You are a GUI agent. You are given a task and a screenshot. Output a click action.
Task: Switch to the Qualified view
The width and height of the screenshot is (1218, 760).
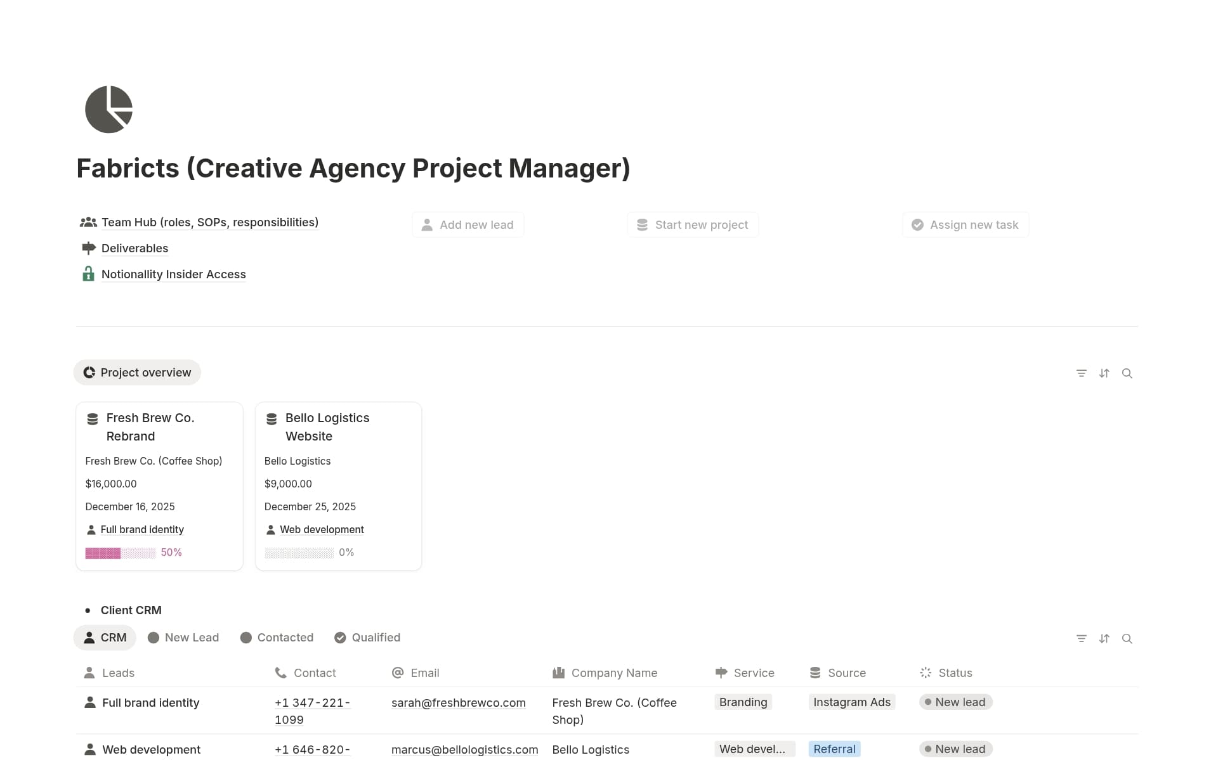(x=367, y=638)
